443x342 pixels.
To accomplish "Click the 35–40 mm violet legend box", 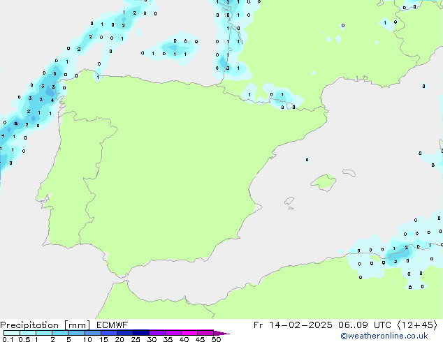I will (173, 333).
